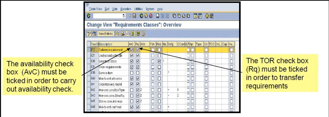Viewport: 329px width, 117px height.
Task: Toggle CA checkbox for Sale from stock
Action: coord(206,61)
